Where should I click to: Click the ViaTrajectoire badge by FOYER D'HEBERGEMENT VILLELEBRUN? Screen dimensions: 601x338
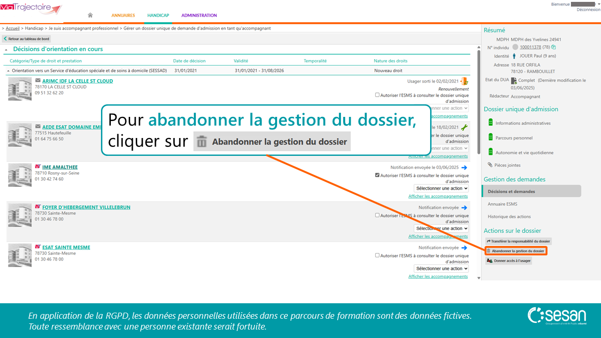tap(38, 207)
